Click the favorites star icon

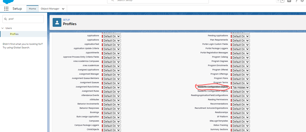click(278, 1)
